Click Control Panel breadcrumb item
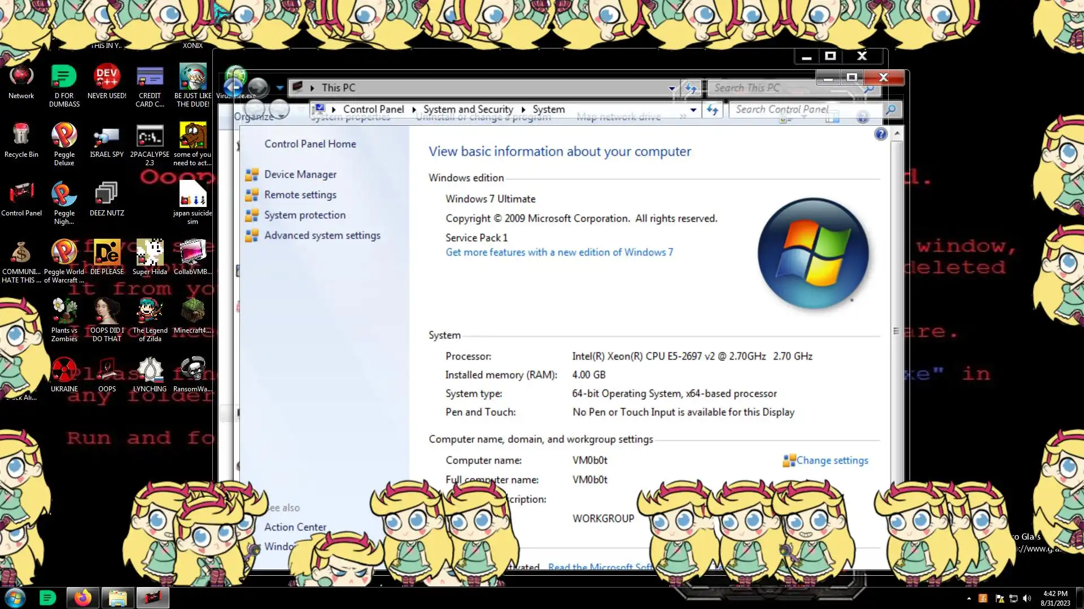Screen dimensions: 1084x609 [x=373, y=110]
